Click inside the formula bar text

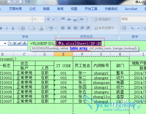pyautogui.click(x=66, y=44)
